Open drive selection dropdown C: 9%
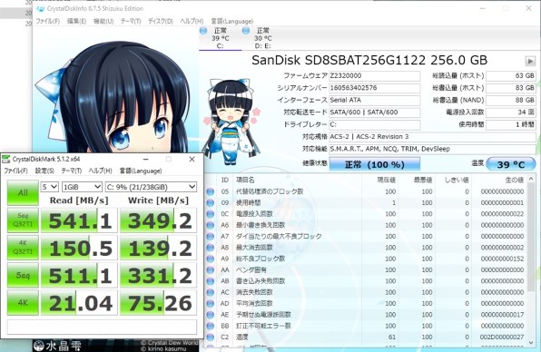This screenshot has height=352, width=541. (x=151, y=187)
